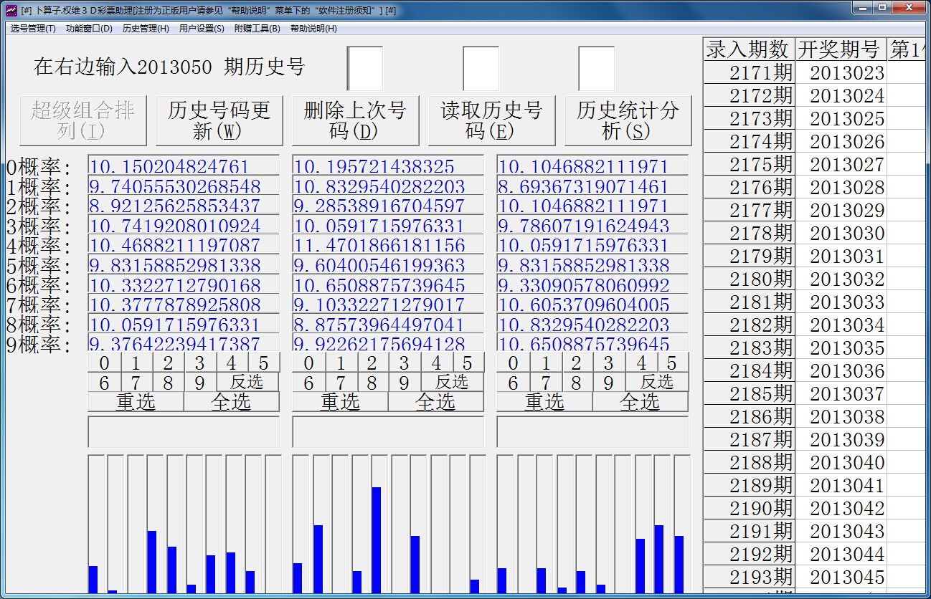
Task: Click third column 1概率 value 8.69367319071461
Action: pos(592,186)
